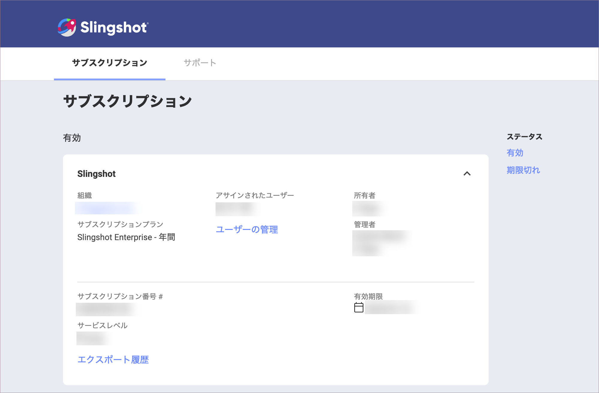
Task: Click the 管理者 label
Action: 365,225
